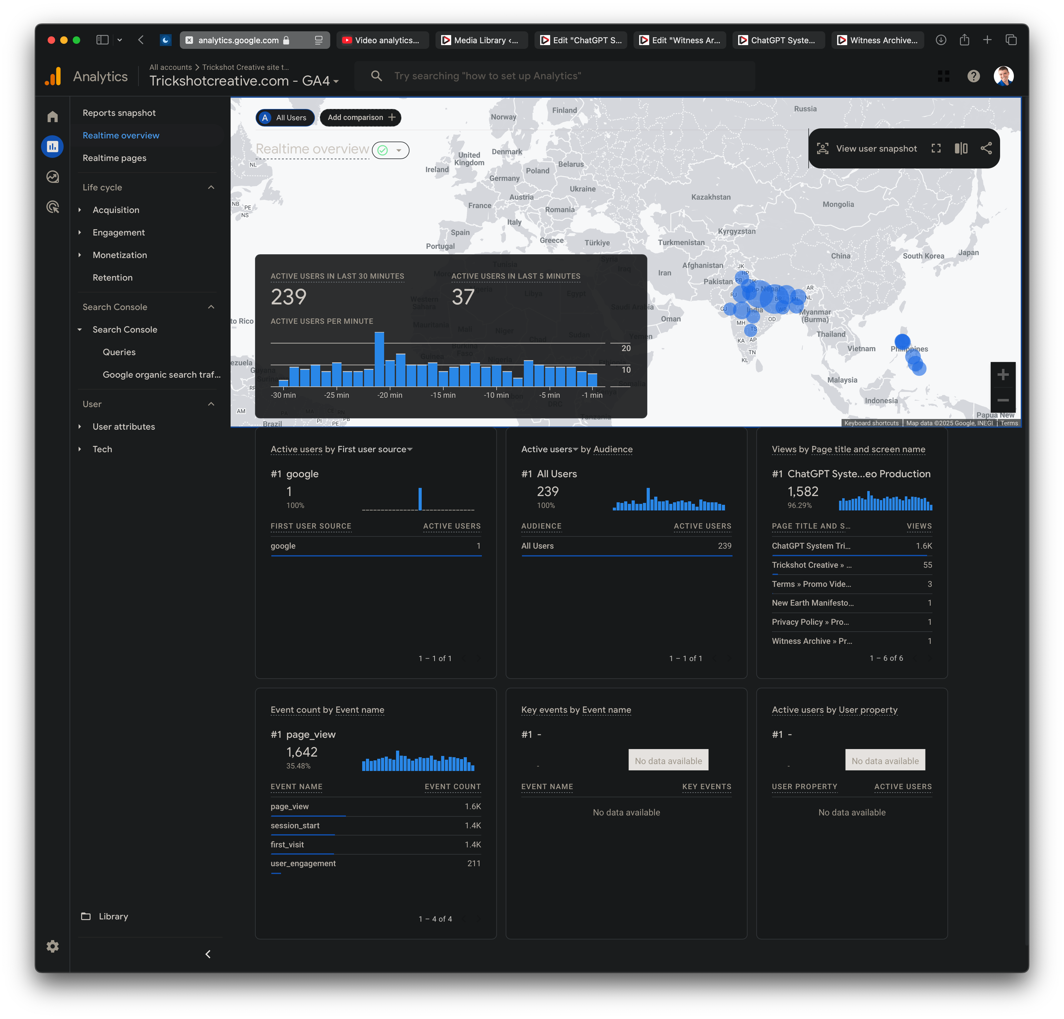Click All accounts breadcrumb link
Screen dimensions: 1064x1019
click(170, 67)
